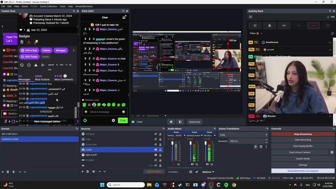Viewport: 336px width, 189px height.
Task: Expand the activity feed Filter dropdown
Action: (x=256, y=33)
